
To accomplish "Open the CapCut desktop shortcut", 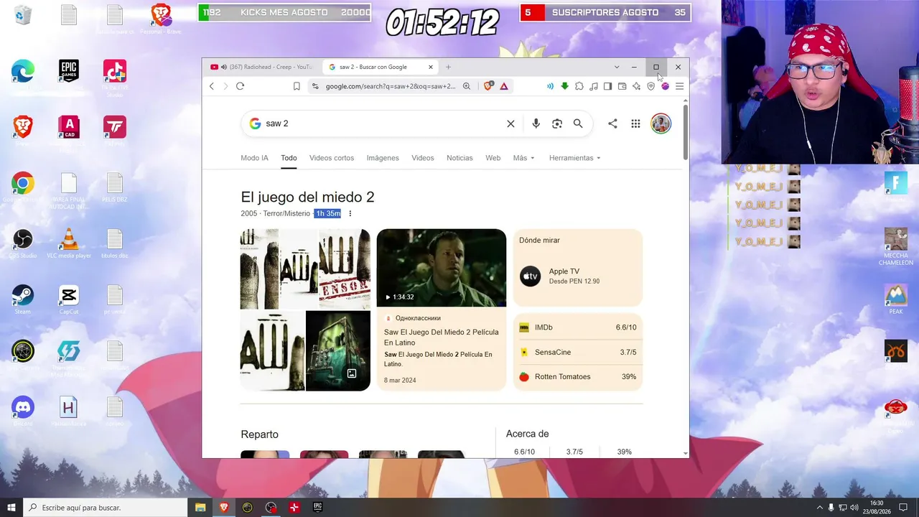I will pyautogui.click(x=69, y=299).
